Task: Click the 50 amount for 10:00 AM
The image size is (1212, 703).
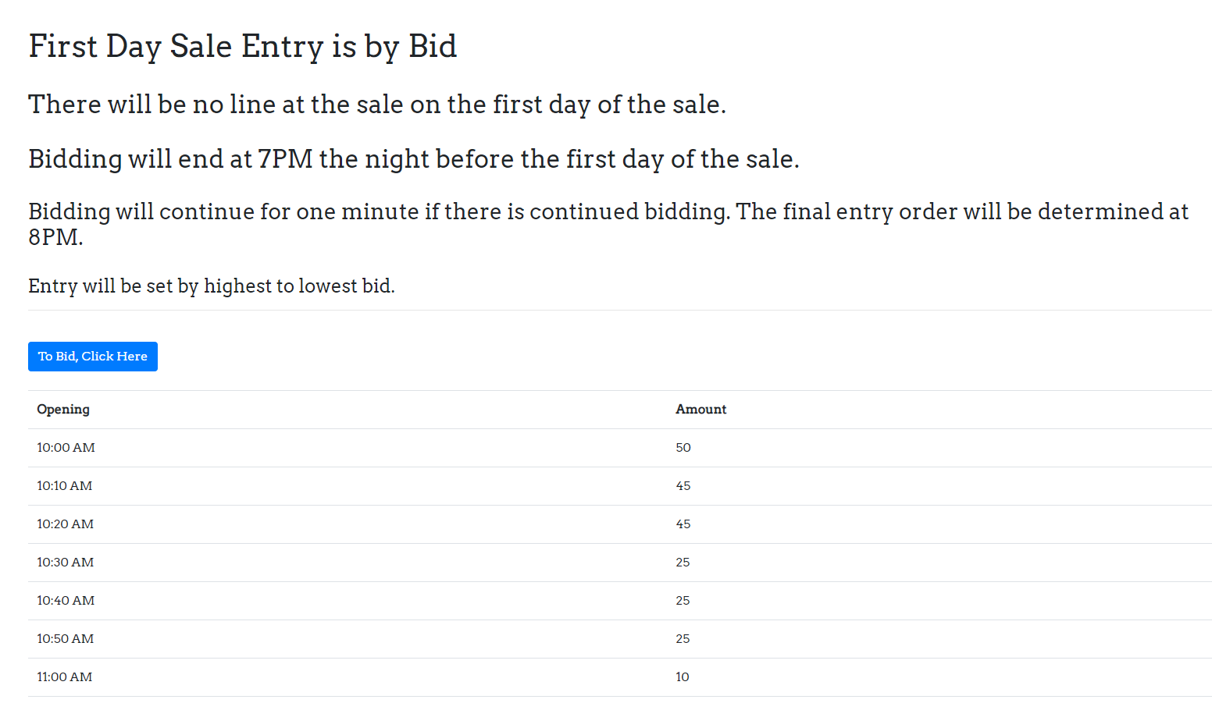Action: point(683,448)
